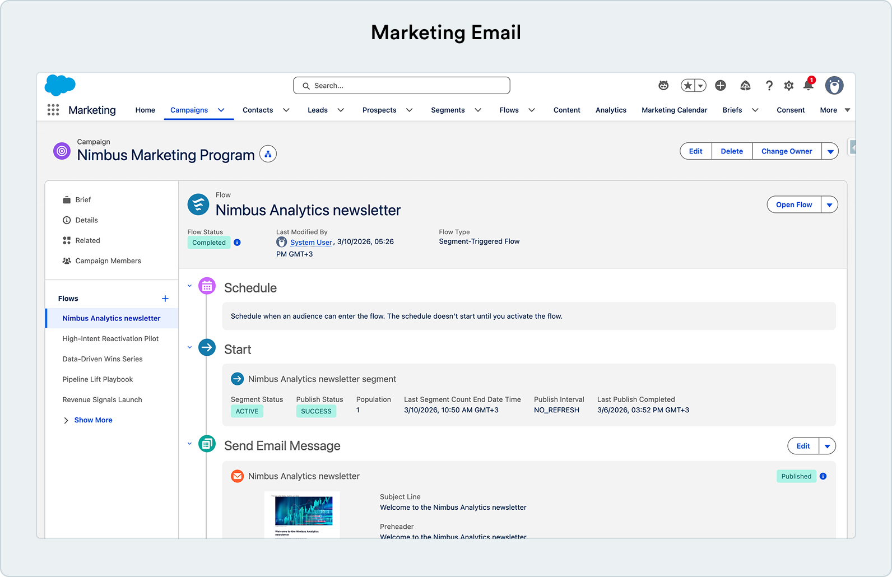Click the Published status info icon
Viewport: 892px width, 577px height.
click(823, 476)
